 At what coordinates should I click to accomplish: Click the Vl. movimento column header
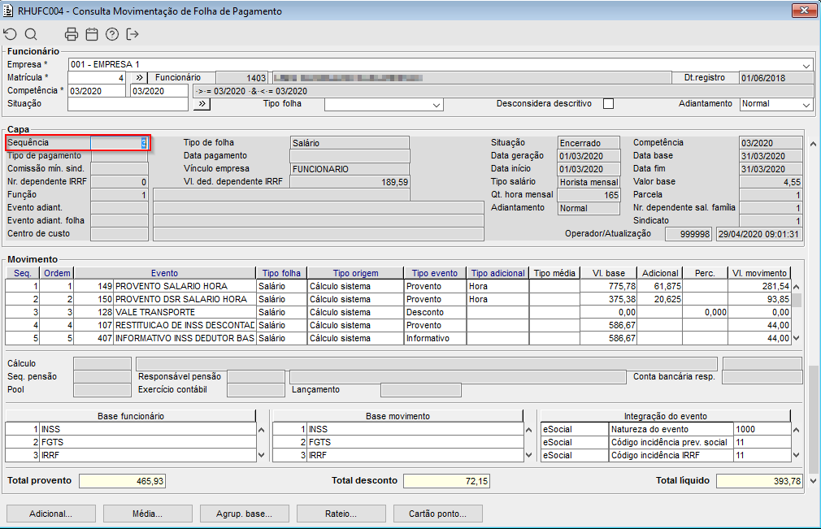point(759,273)
